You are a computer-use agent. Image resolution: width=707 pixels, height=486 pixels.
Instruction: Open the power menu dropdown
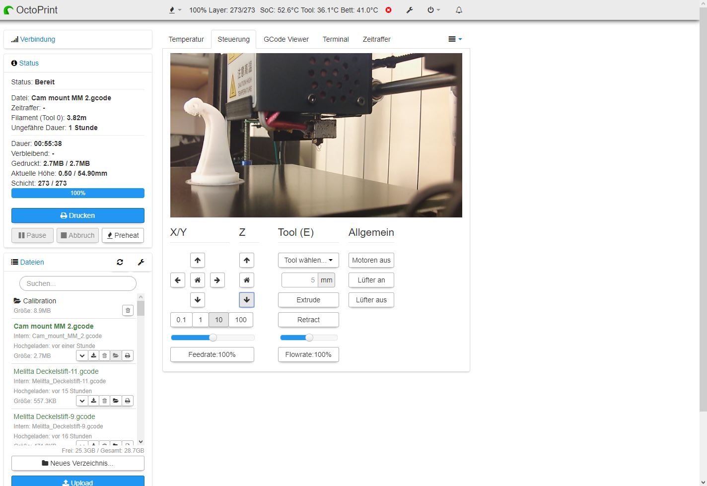433,10
